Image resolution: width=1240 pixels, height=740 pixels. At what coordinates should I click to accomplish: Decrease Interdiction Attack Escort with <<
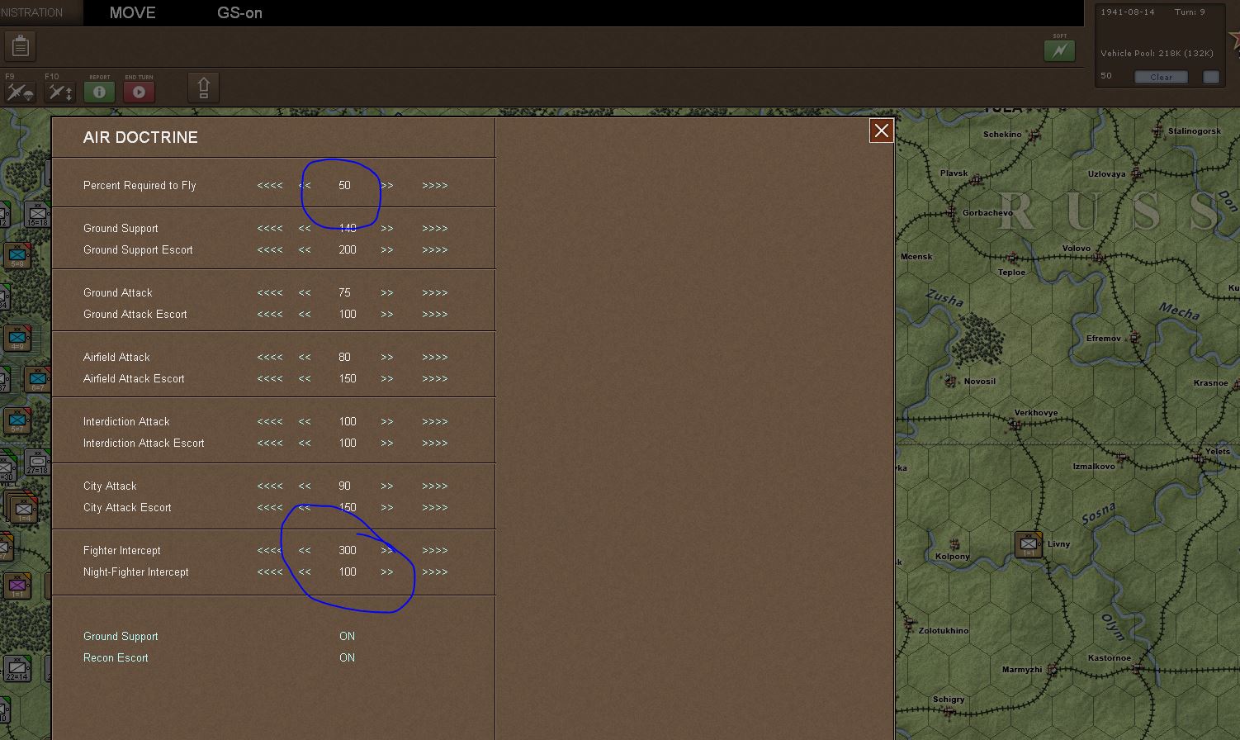[x=305, y=443]
